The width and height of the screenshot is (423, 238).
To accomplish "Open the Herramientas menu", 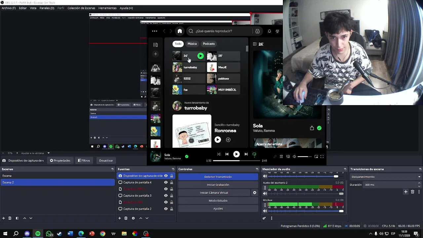I will (107, 8).
